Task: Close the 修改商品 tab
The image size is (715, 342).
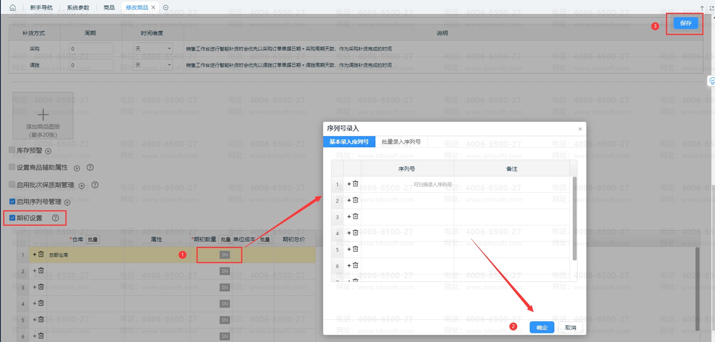Action: pos(153,8)
